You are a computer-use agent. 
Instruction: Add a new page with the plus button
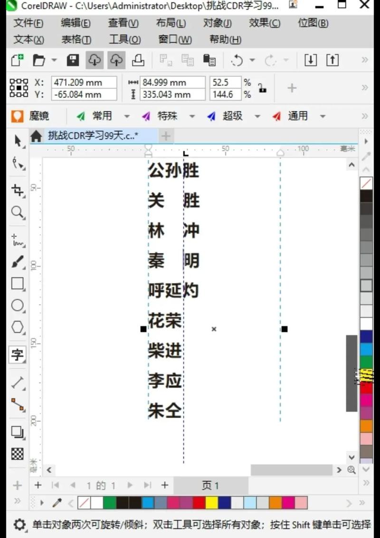(38, 485)
